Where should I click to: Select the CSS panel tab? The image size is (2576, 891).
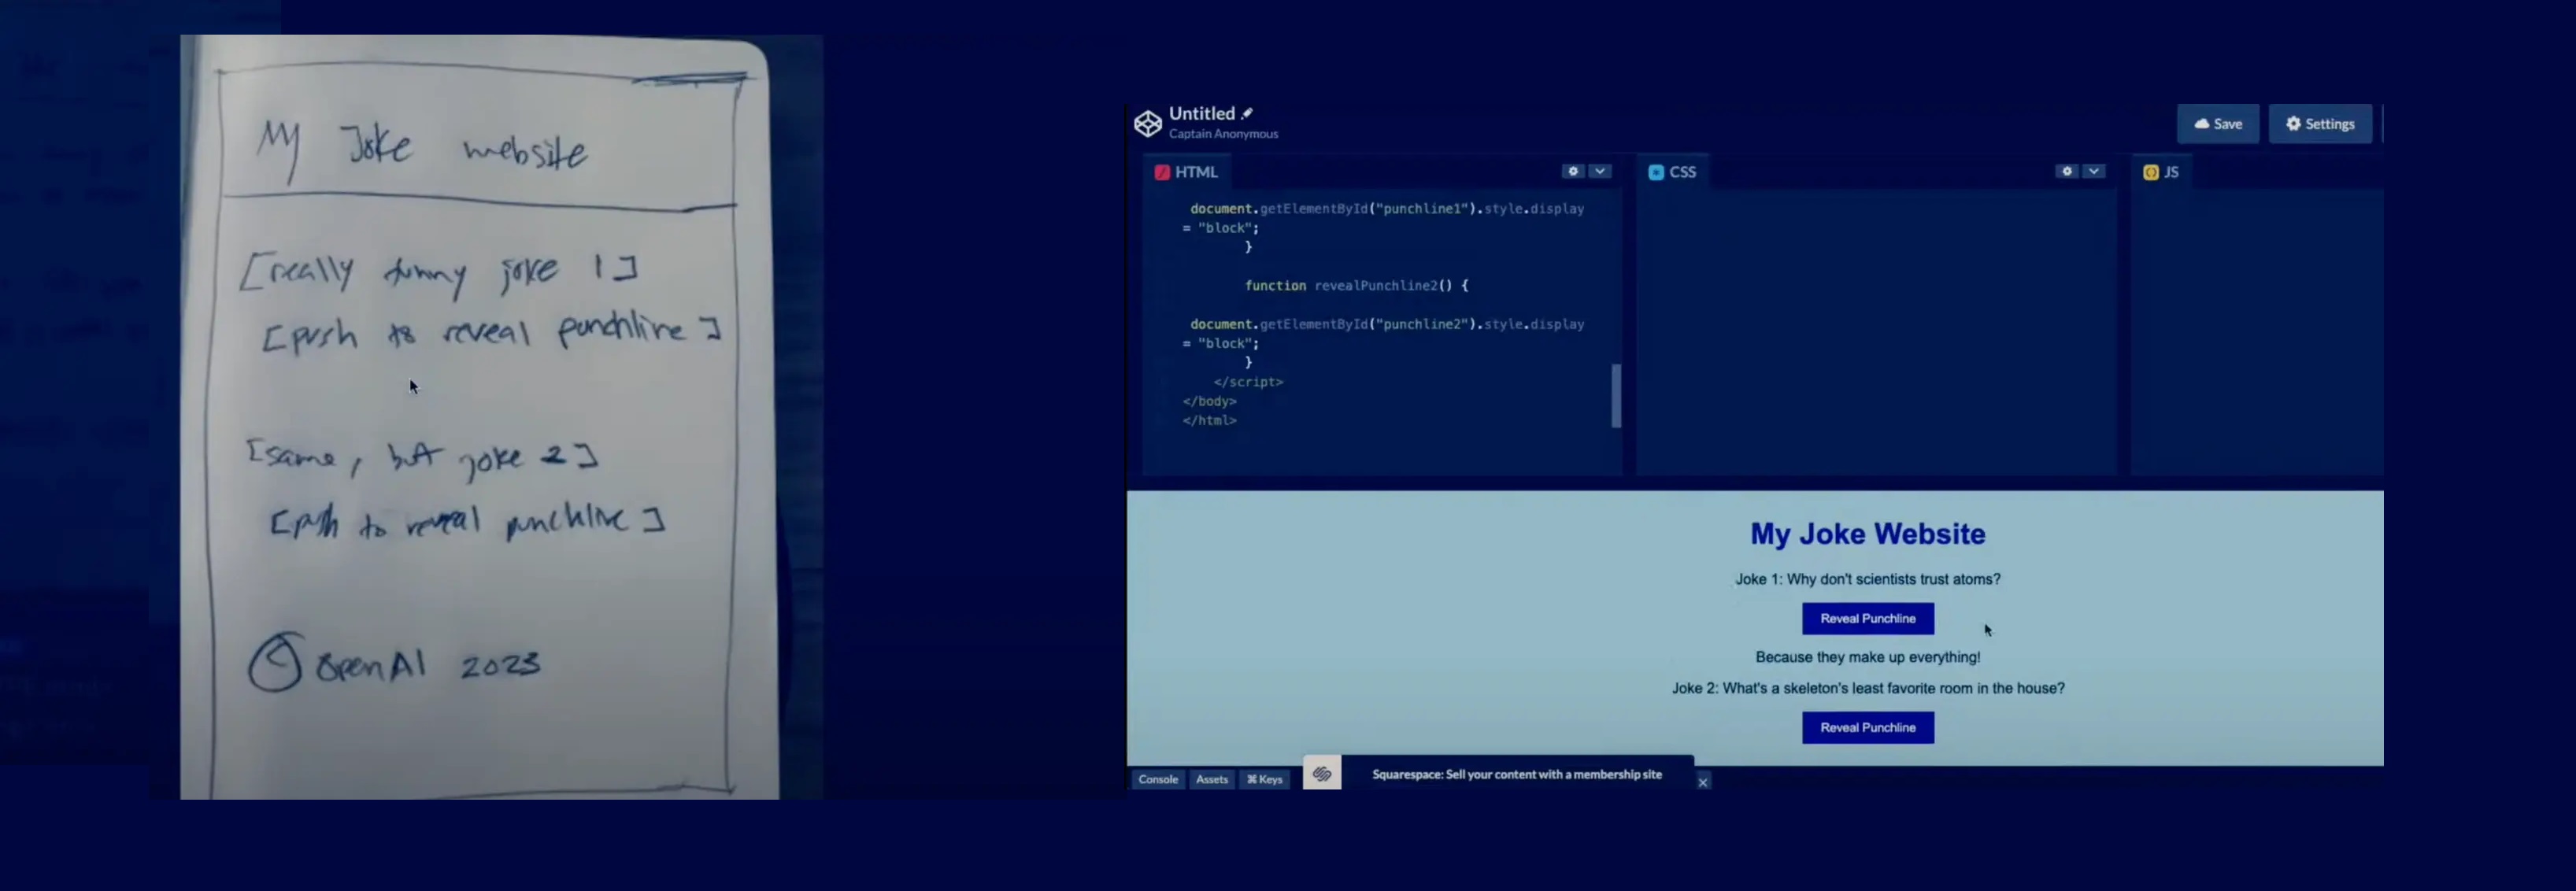click(1672, 172)
